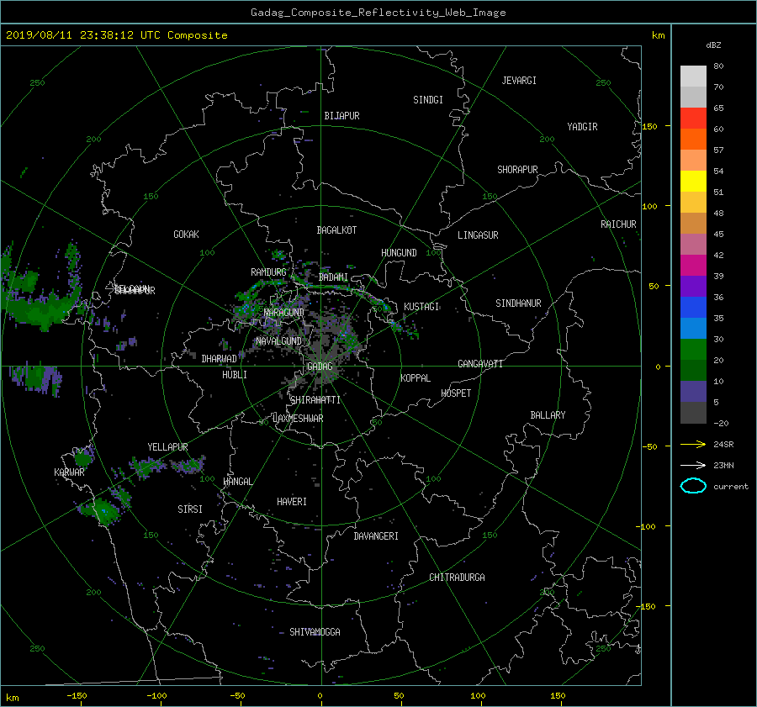Click the RAICHUR label
757x707 pixels.
pyautogui.click(x=618, y=224)
